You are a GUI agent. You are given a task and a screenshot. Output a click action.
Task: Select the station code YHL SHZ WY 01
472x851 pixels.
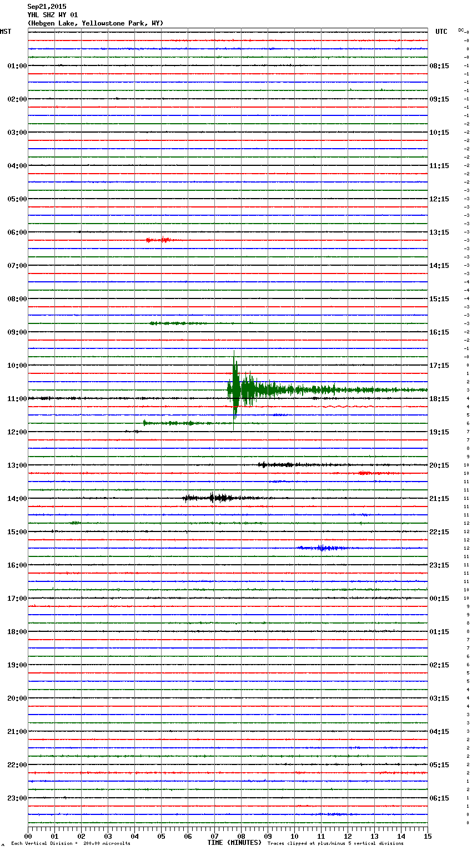pyautogui.click(x=53, y=15)
